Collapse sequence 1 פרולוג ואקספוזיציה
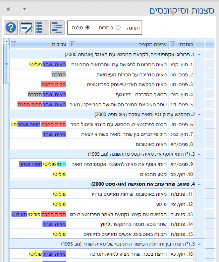The height and width of the screenshot is (262, 219). point(199,54)
